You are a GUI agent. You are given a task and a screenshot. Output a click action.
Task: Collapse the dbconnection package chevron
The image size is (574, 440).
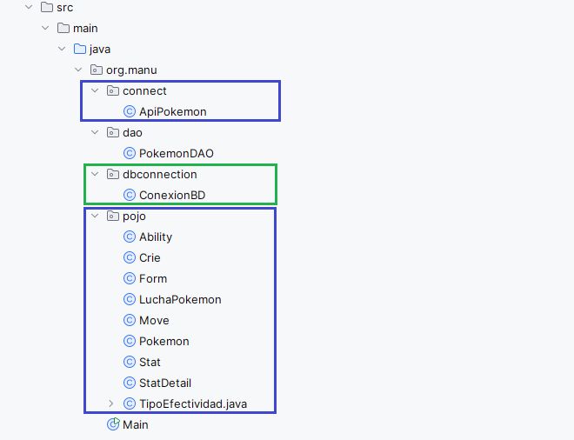pos(95,174)
